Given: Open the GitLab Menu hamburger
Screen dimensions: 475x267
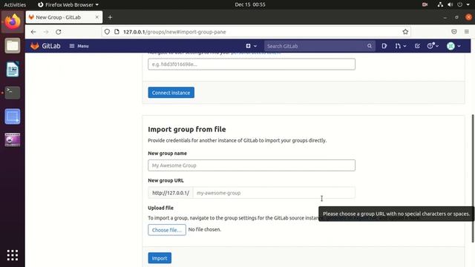Looking at the screenshot, I should (x=79, y=46).
